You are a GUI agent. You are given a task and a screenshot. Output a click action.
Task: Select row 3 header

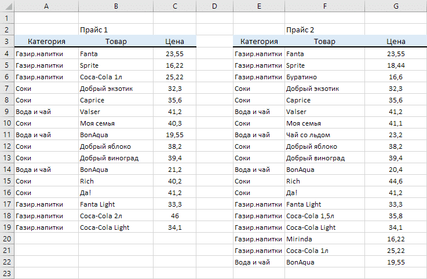point(7,41)
